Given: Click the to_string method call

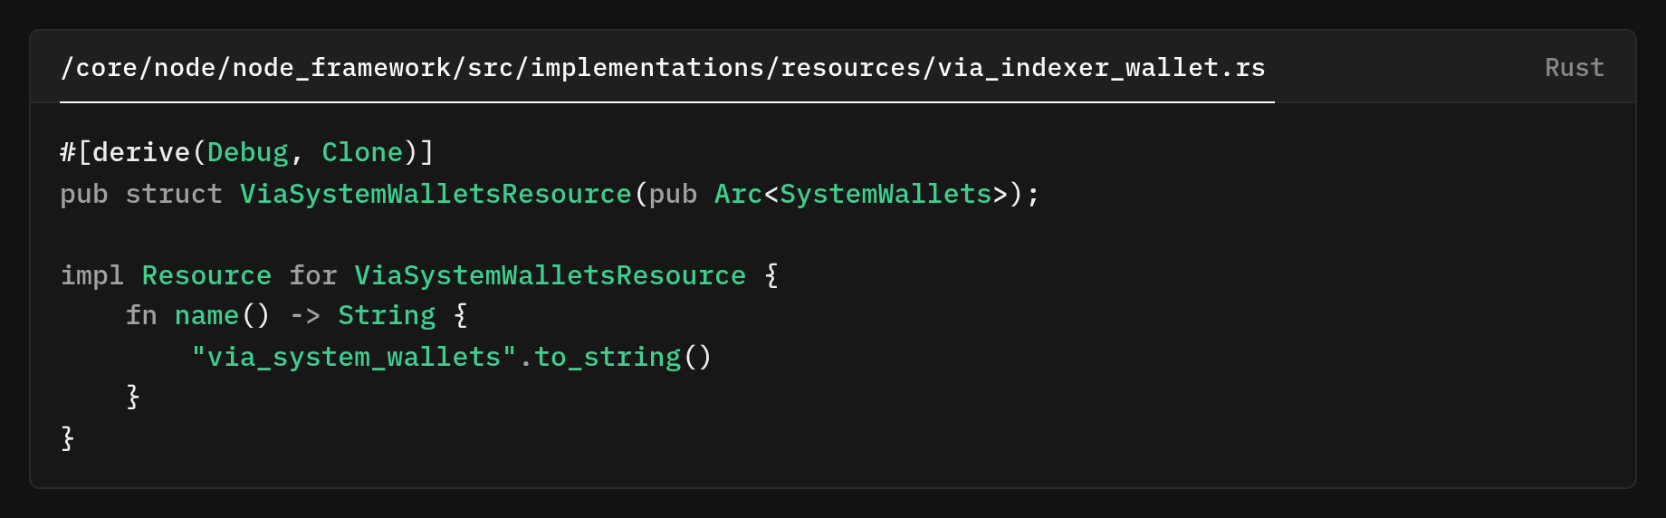Looking at the screenshot, I should pyautogui.click(x=607, y=357).
